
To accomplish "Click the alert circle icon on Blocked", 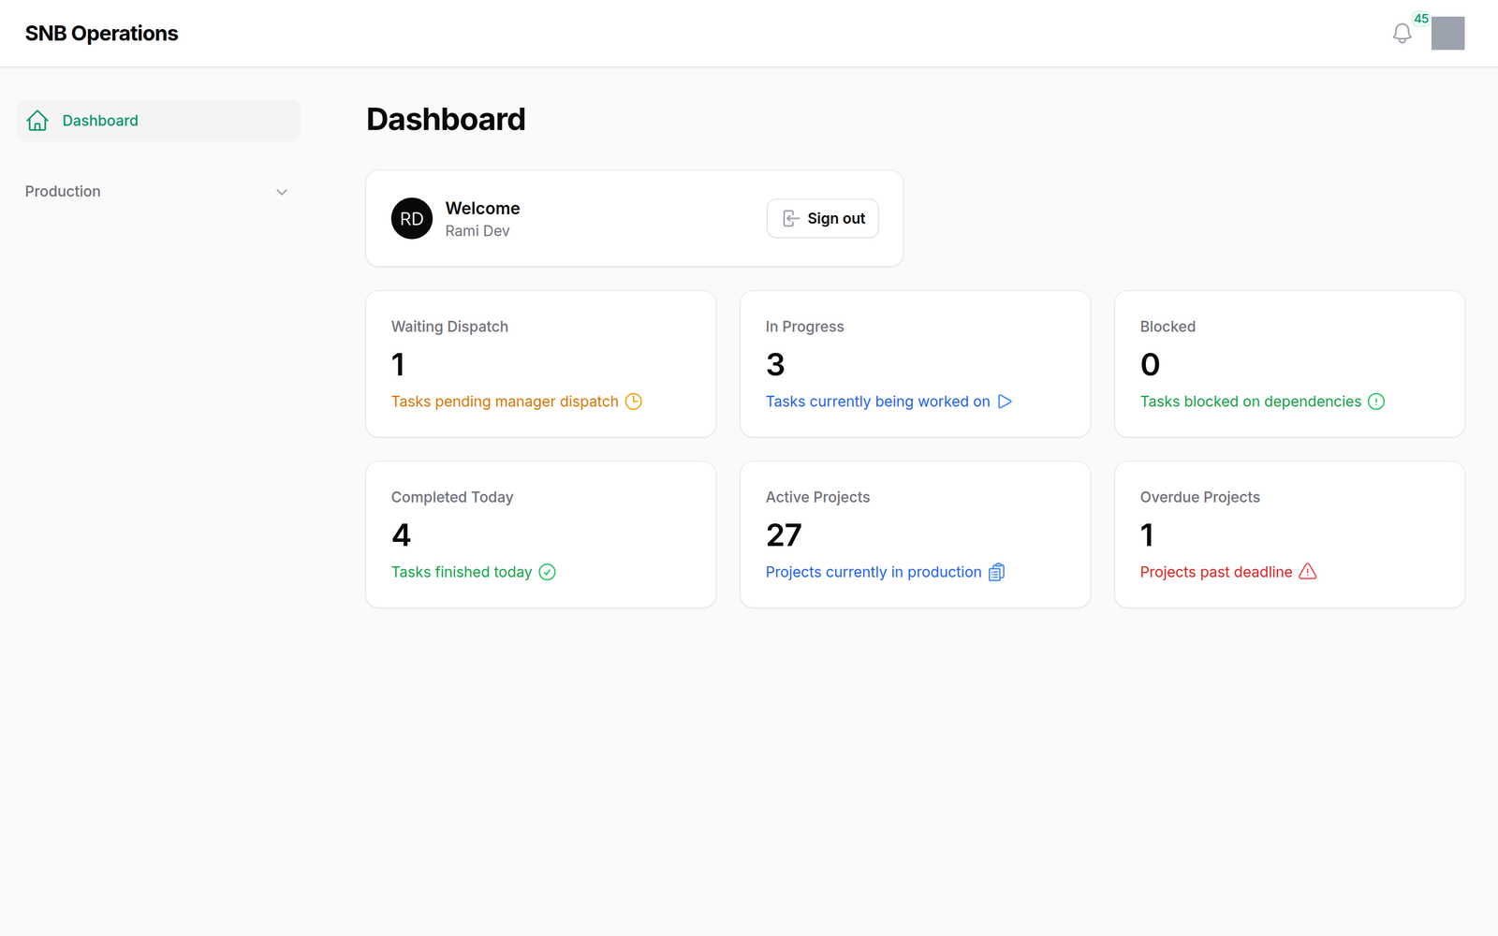I will click(x=1376, y=402).
